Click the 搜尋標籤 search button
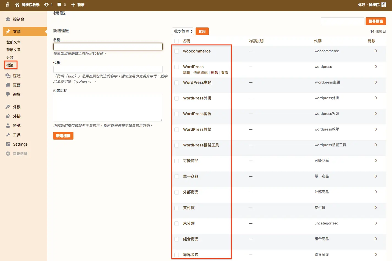The width and height of the screenshot is (392, 261). click(376, 21)
